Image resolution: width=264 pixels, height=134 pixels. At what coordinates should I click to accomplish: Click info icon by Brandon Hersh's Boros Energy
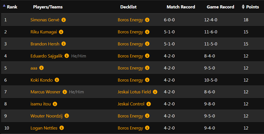tap(147, 44)
